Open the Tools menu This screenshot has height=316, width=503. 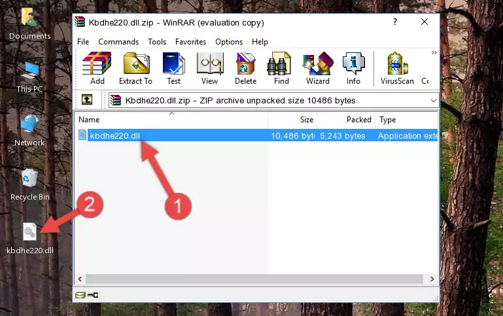coord(157,42)
